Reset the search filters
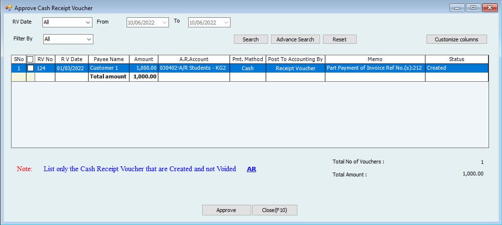 click(x=339, y=39)
